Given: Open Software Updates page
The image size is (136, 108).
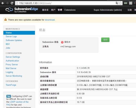Looking at the screenshot, I should pyautogui.click(x=14, y=40).
